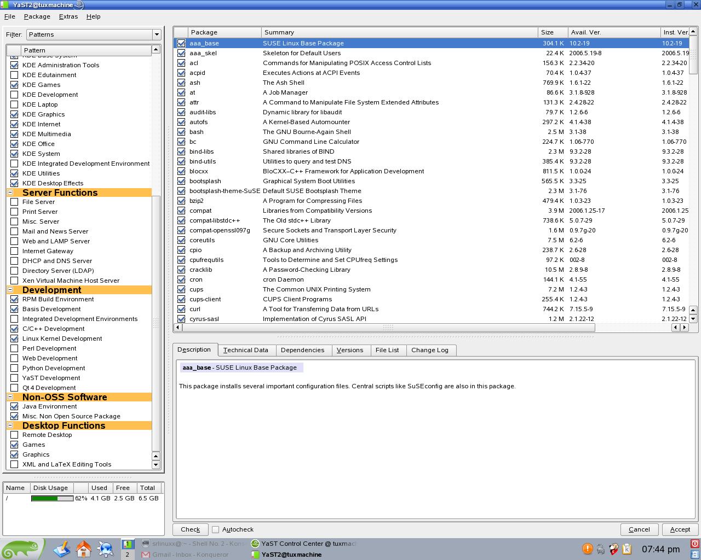Toggle the Autocheck checkbox
Screen dimensions: 701x560
pos(216,529)
